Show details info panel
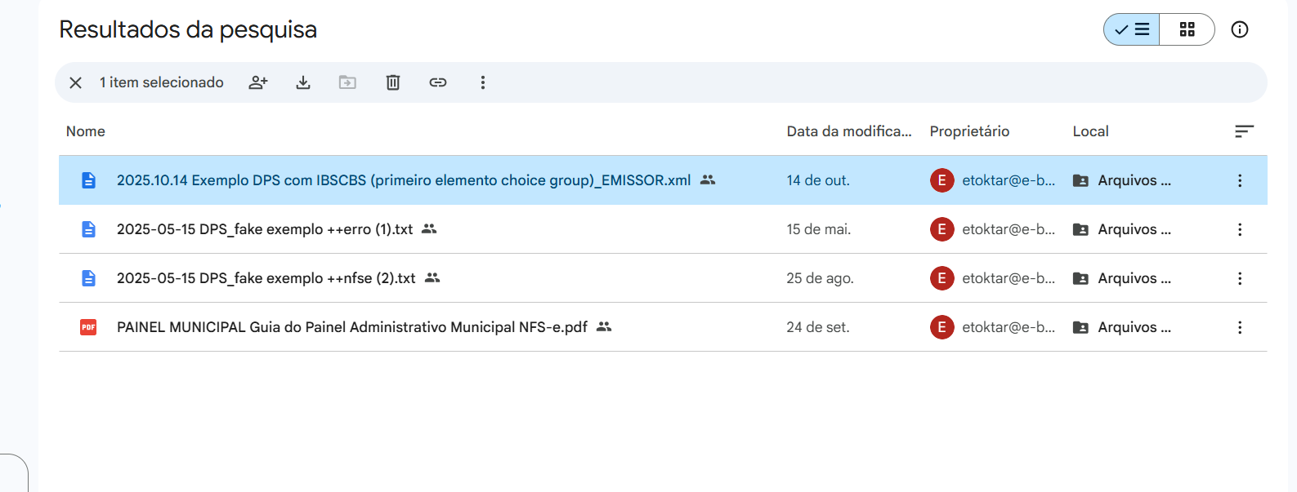 1240,29
